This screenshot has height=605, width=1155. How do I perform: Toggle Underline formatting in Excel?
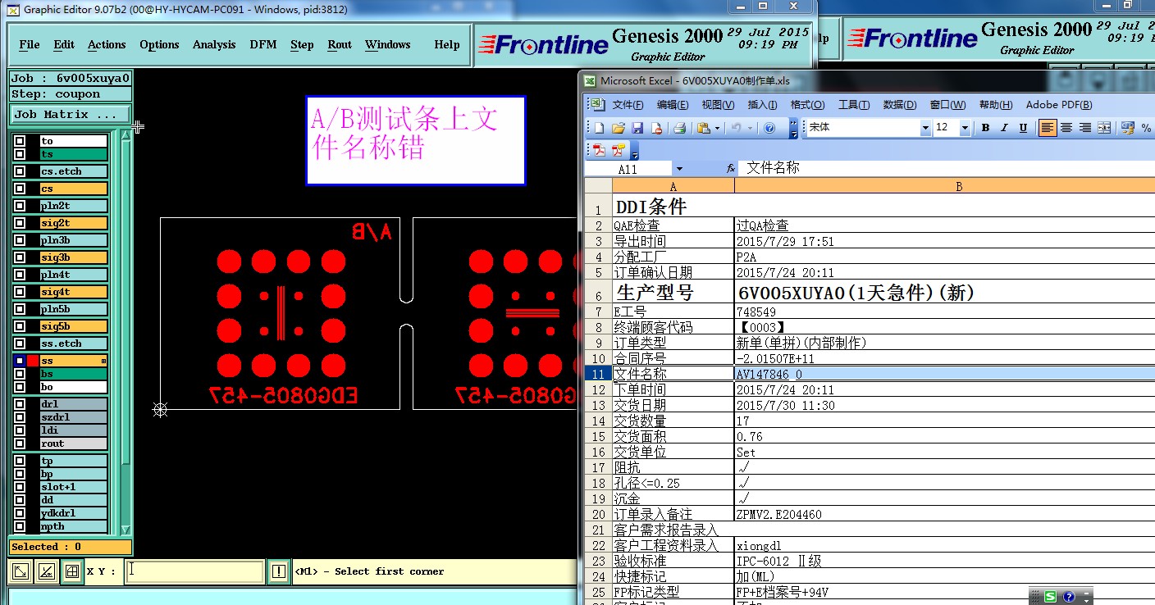tap(1023, 128)
